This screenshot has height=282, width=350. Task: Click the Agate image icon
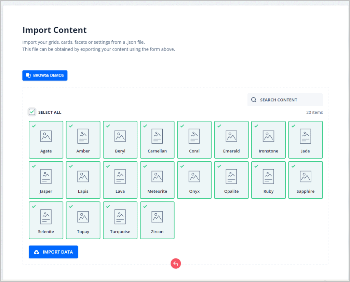pyautogui.click(x=46, y=136)
